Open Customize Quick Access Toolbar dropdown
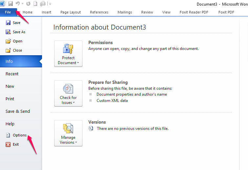The image size is (248, 170). (x=50, y=4)
